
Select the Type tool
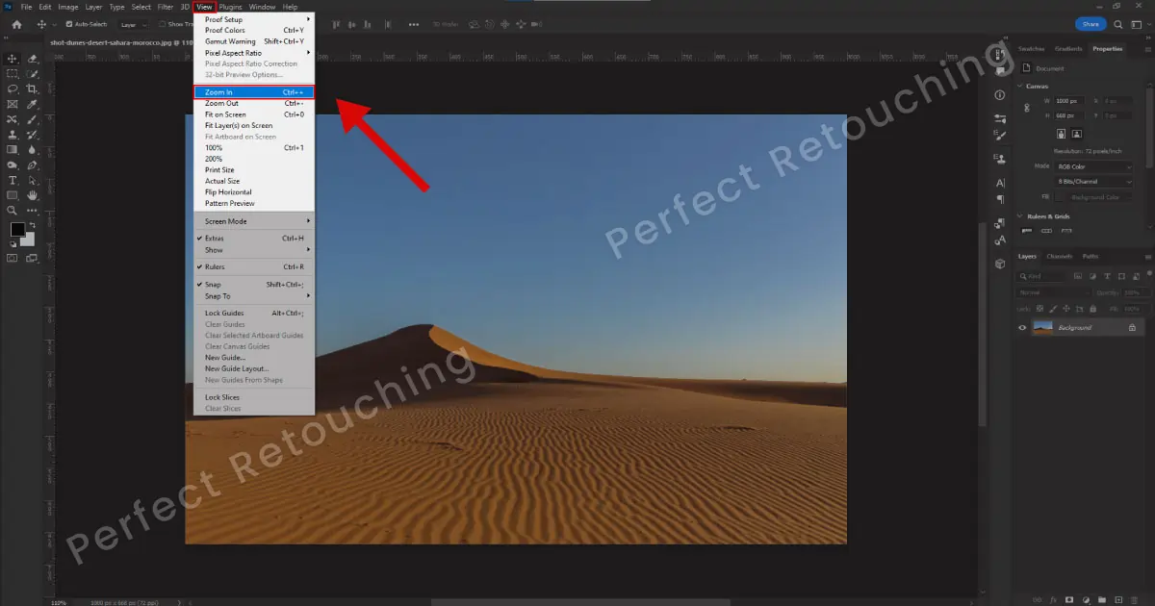tap(13, 179)
